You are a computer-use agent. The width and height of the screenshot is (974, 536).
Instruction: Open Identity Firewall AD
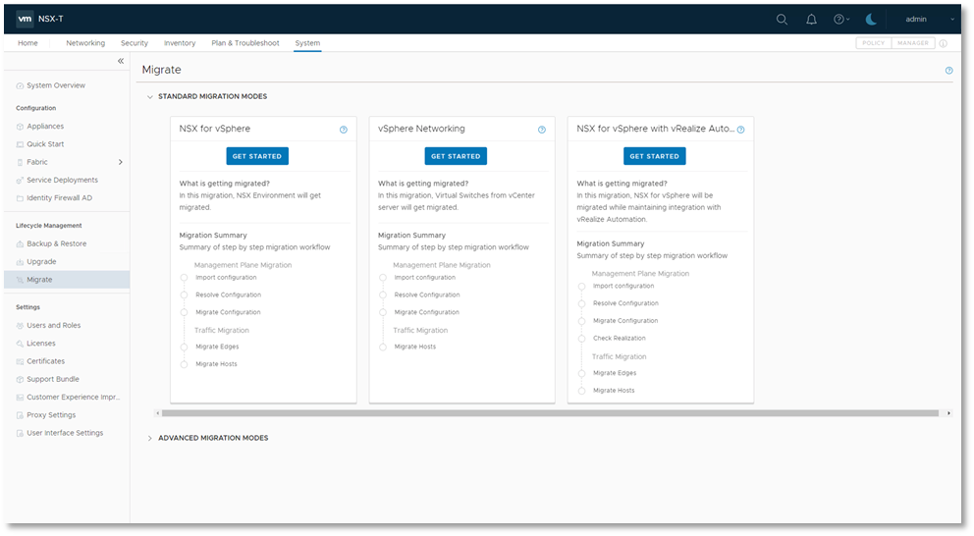(x=59, y=198)
